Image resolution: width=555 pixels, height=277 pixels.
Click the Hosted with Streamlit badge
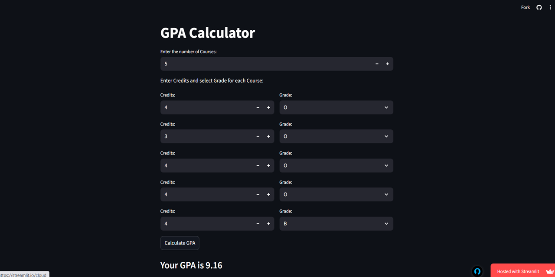tap(518, 271)
